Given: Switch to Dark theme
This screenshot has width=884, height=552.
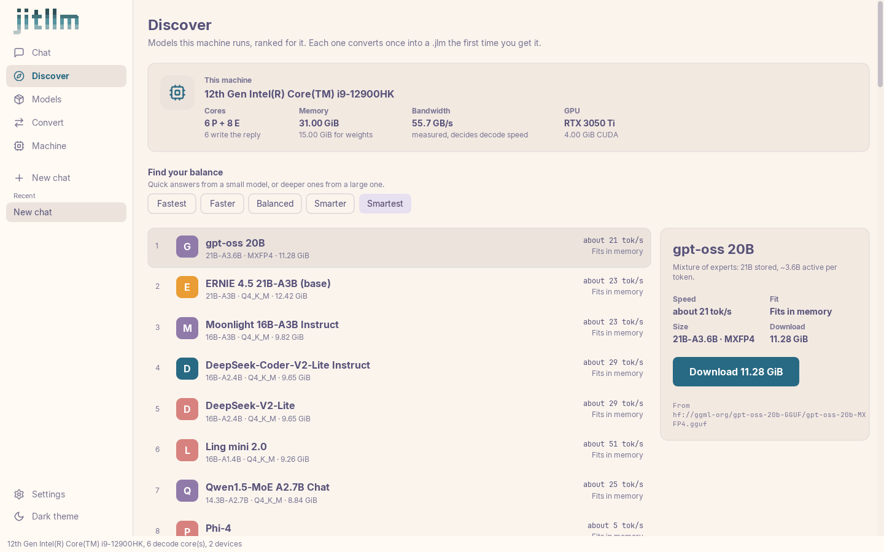Looking at the screenshot, I should 66,516.
